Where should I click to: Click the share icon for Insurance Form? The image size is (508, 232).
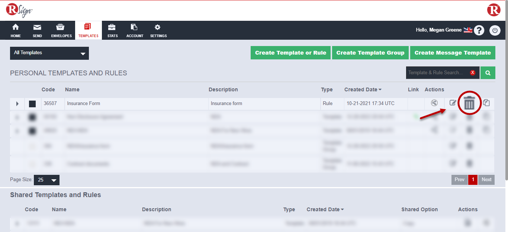[434, 103]
